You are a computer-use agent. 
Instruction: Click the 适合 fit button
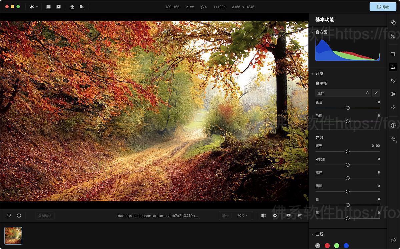point(225,216)
